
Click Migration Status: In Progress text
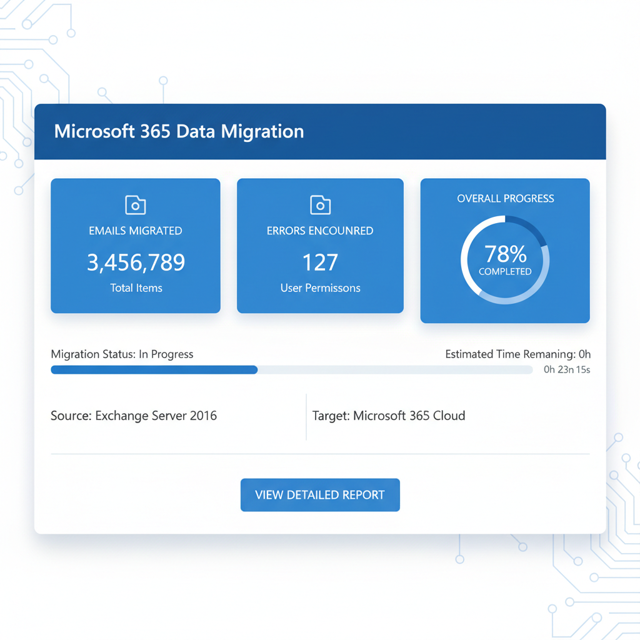click(x=122, y=354)
